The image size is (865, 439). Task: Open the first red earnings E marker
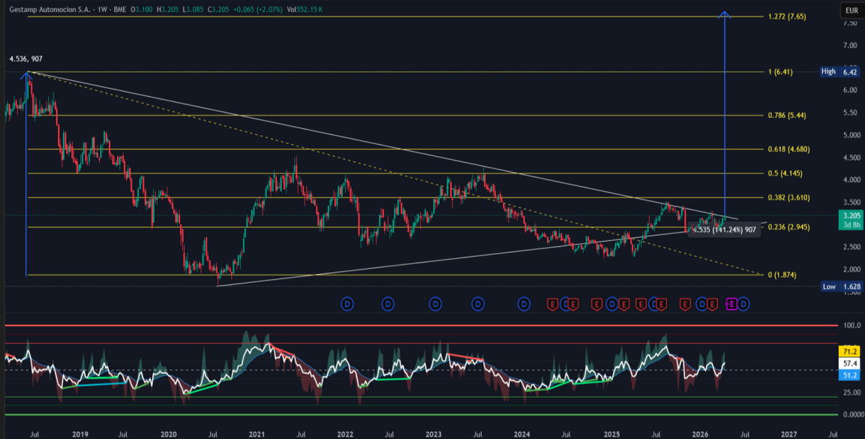[552, 304]
